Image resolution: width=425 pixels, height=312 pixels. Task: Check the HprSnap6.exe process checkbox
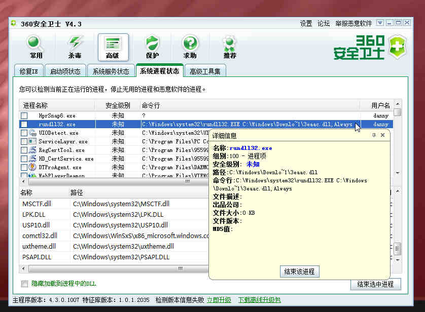(24, 116)
